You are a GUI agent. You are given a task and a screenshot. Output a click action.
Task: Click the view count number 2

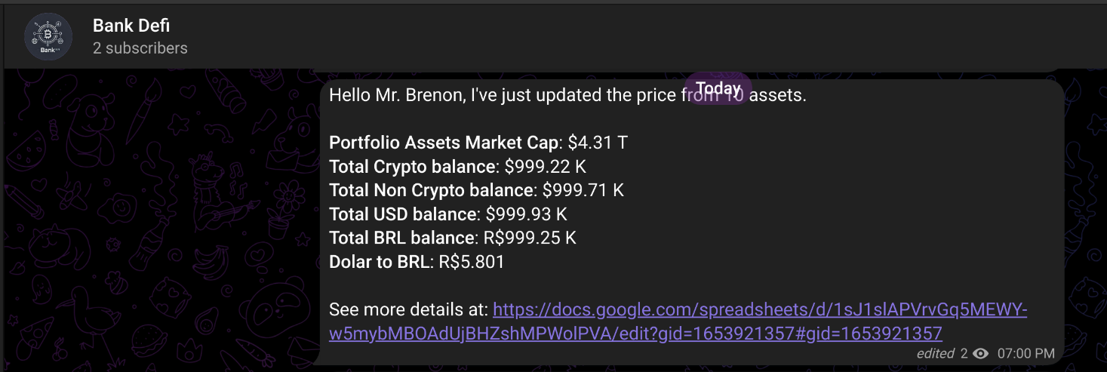964,353
